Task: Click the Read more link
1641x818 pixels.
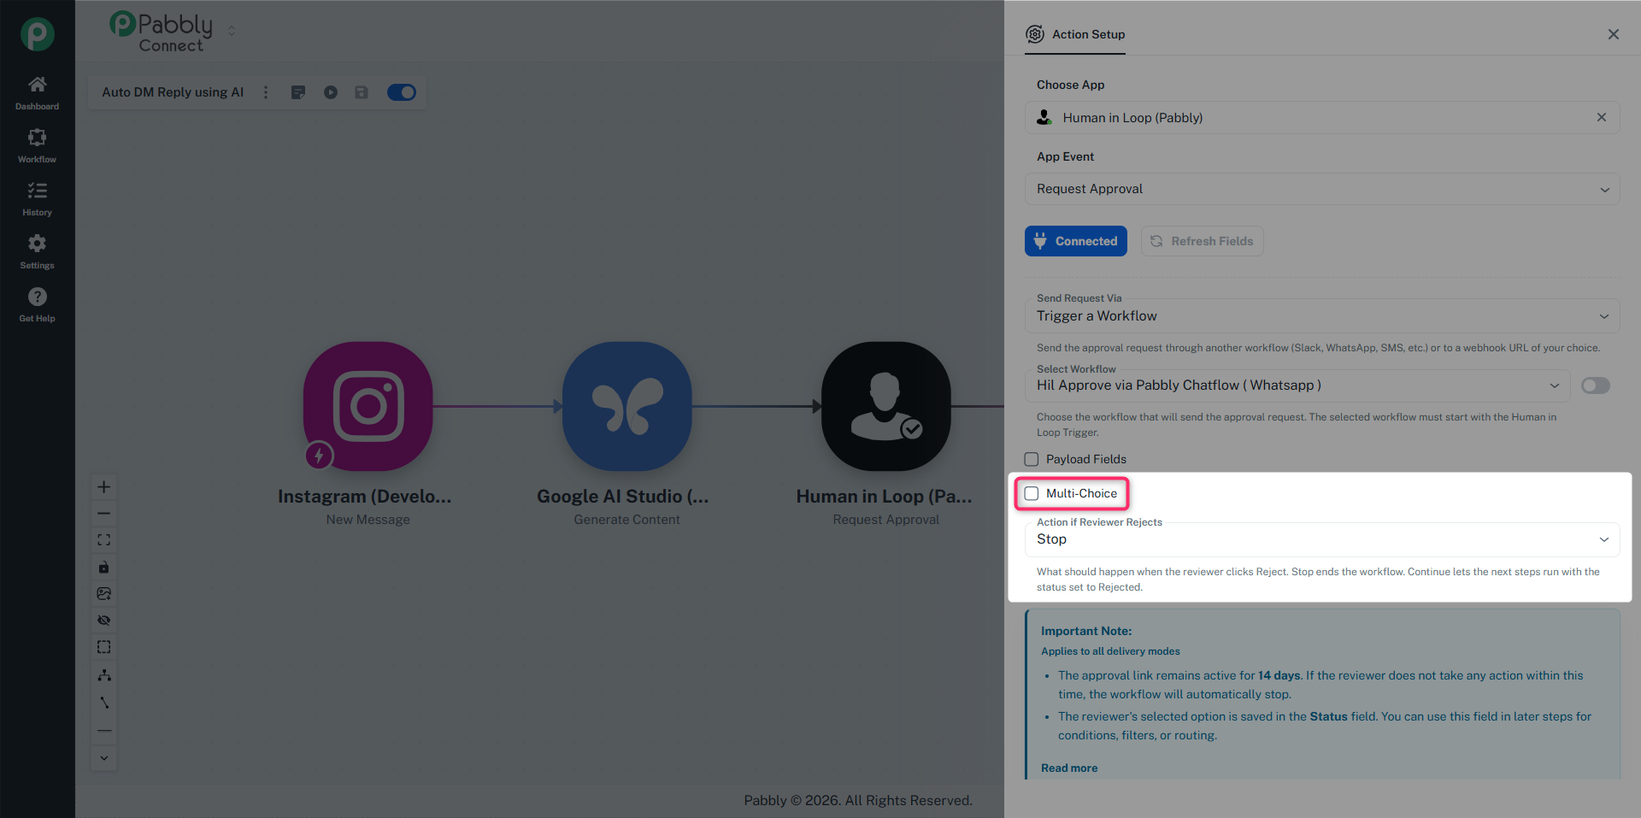Action: (1069, 768)
